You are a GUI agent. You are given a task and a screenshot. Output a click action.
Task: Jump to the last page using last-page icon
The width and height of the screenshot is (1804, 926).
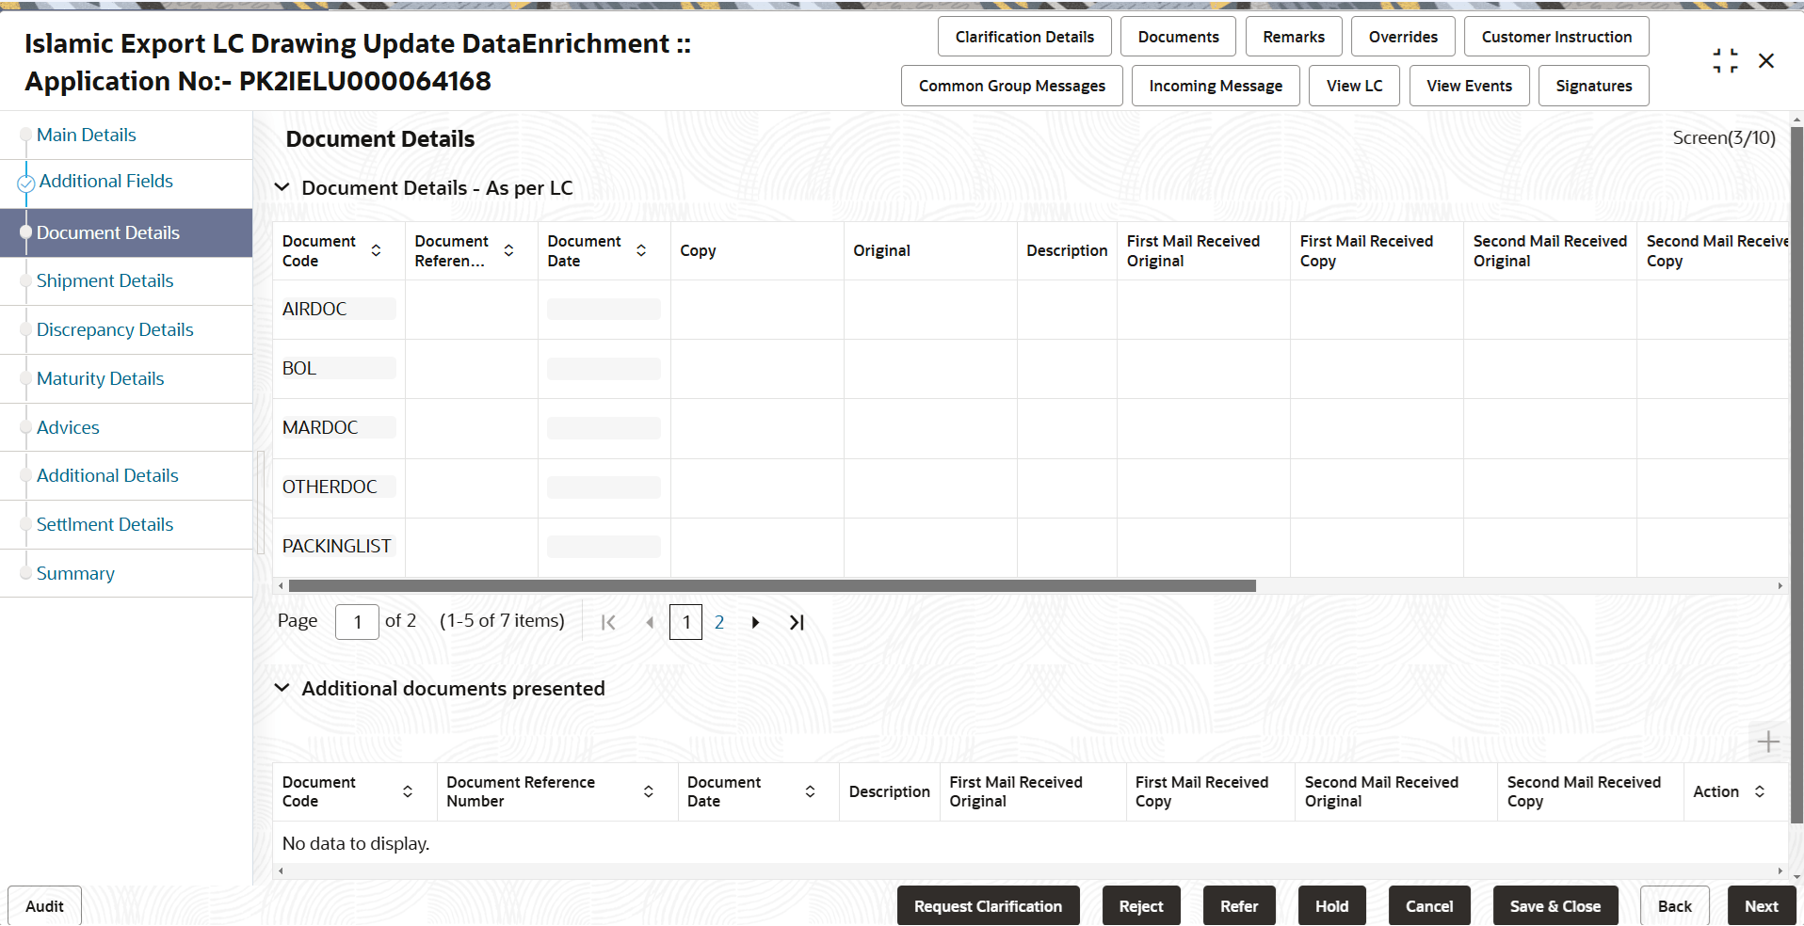797,622
